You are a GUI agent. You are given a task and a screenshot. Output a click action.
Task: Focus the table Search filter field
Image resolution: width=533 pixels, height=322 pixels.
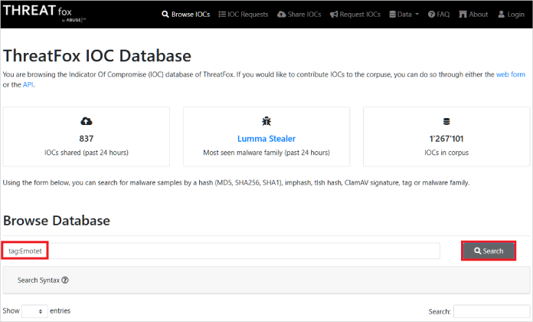[x=492, y=311]
